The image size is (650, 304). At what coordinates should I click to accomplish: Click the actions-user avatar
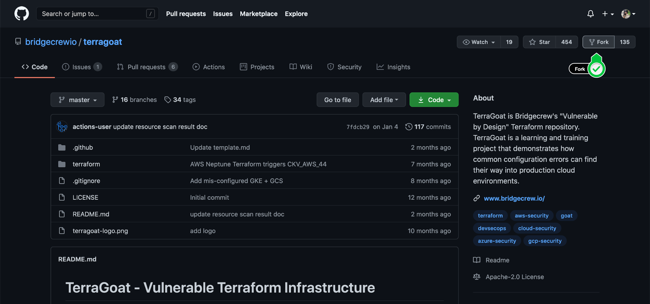pyautogui.click(x=62, y=127)
